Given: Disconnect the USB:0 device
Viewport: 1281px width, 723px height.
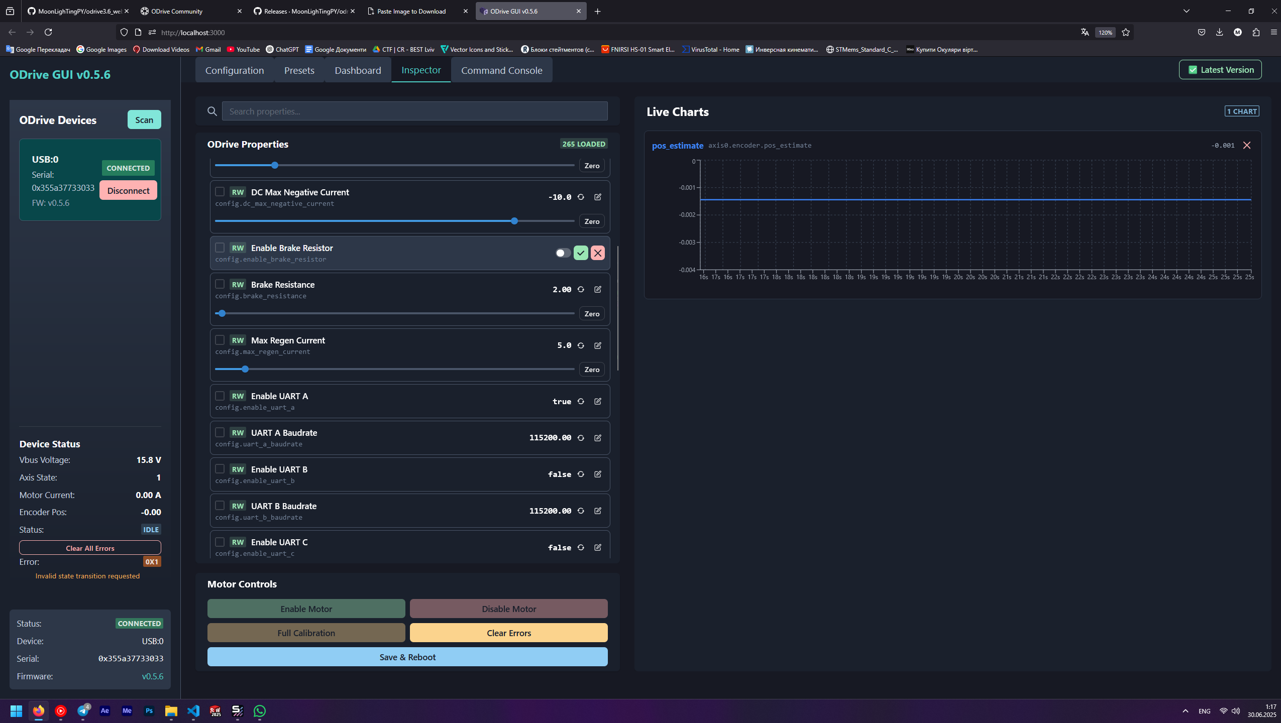Looking at the screenshot, I should [128, 191].
